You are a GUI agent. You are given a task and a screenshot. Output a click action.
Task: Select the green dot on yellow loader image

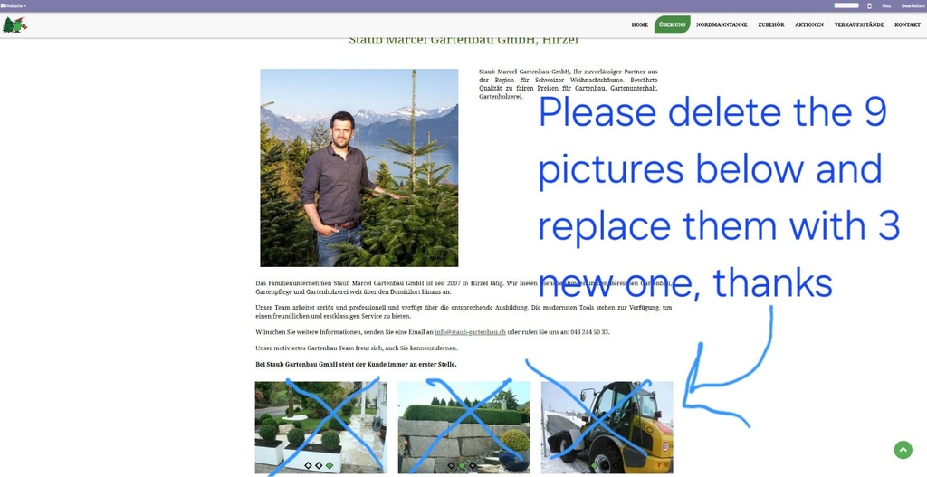tap(595, 465)
